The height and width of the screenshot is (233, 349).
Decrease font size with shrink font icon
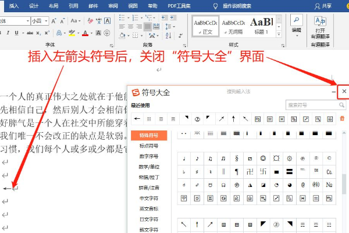click(63, 21)
